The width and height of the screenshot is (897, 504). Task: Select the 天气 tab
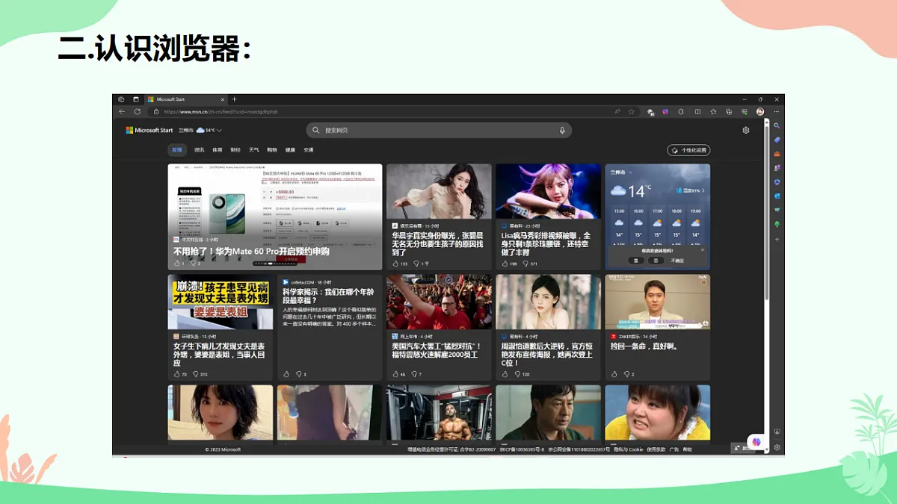tap(254, 150)
